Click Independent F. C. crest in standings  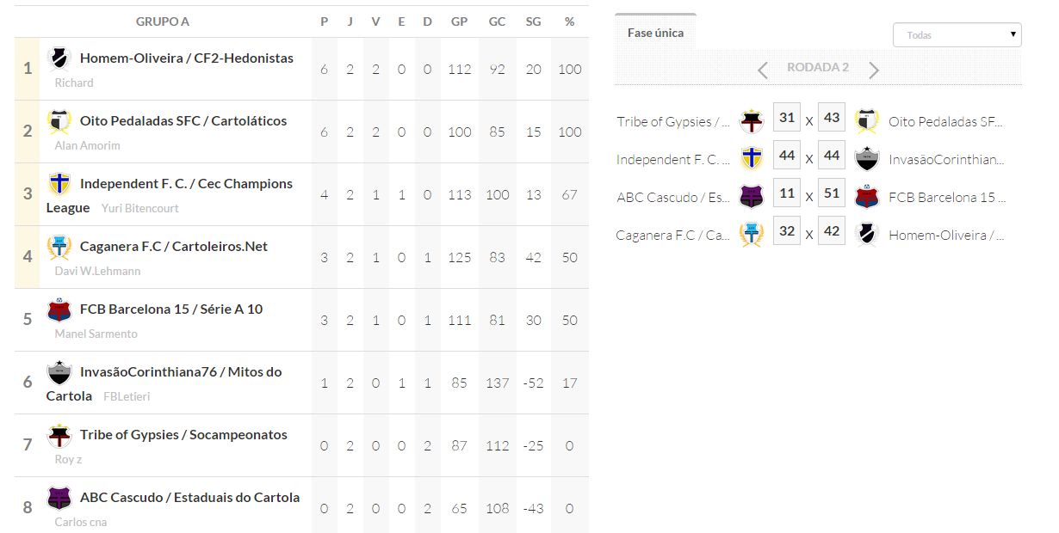(59, 184)
